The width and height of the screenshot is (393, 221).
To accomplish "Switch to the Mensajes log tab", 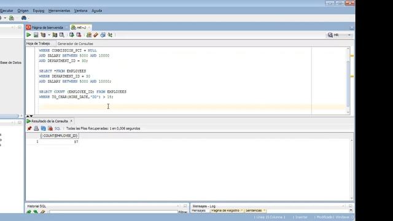I will coord(198,211).
